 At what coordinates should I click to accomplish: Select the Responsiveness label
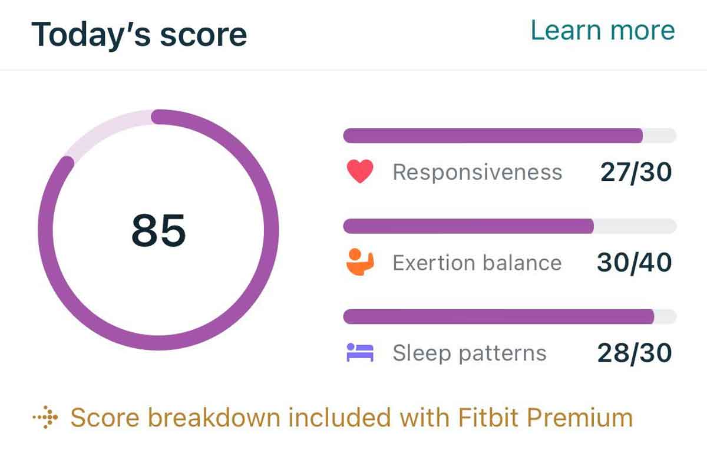(477, 172)
